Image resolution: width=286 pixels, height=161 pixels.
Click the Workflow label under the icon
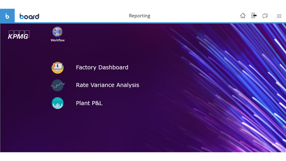(x=57, y=40)
